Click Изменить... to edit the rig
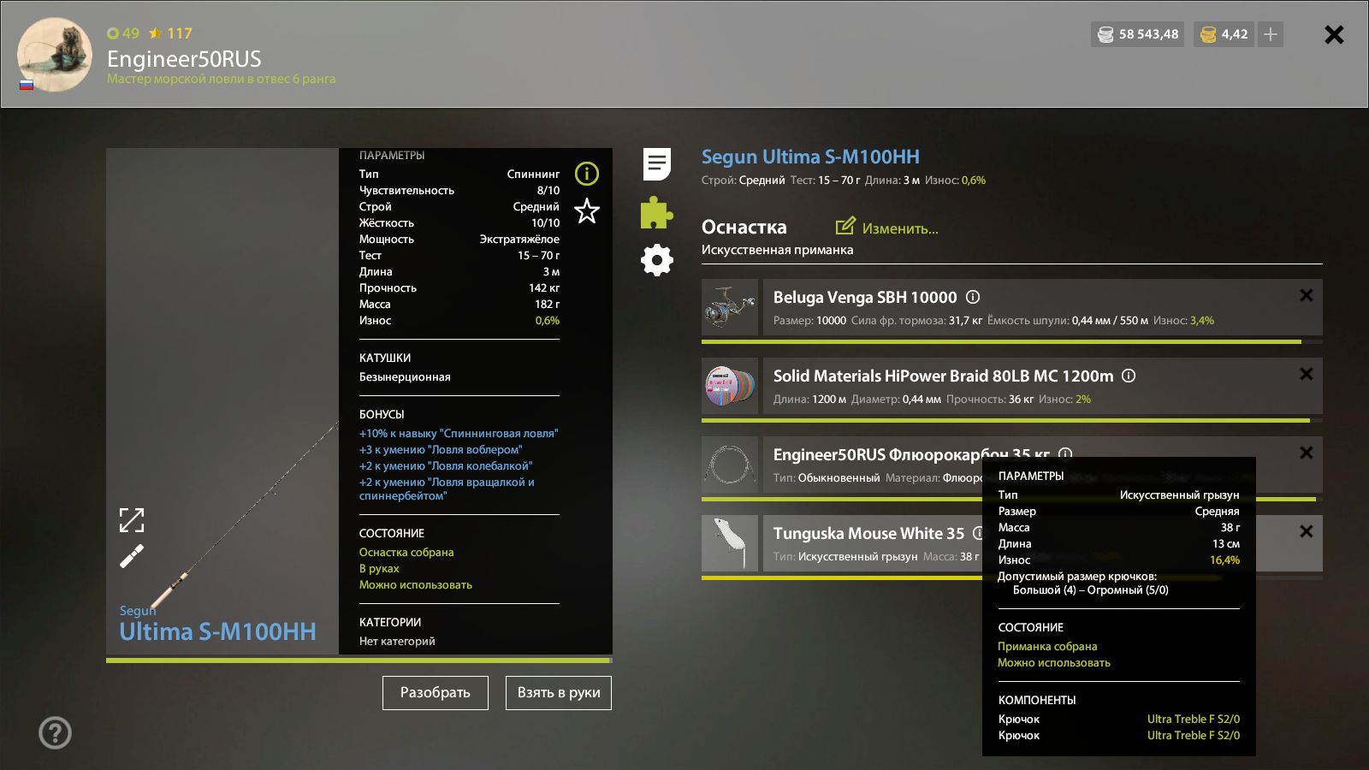This screenshot has height=770, width=1369. coord(887,228)
